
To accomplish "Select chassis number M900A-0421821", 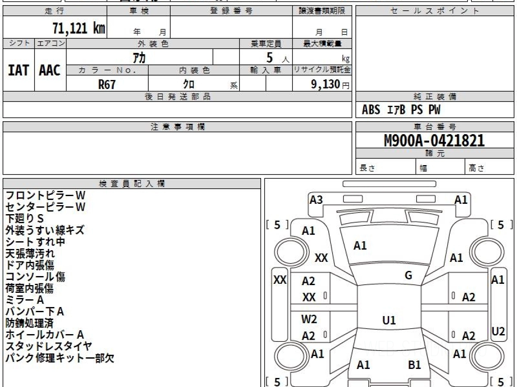I will click(x=434, y=141).
